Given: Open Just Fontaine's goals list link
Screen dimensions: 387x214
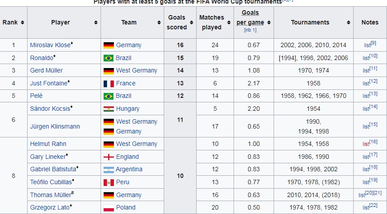Looking at the screenshot, I should tap(366, 84).
